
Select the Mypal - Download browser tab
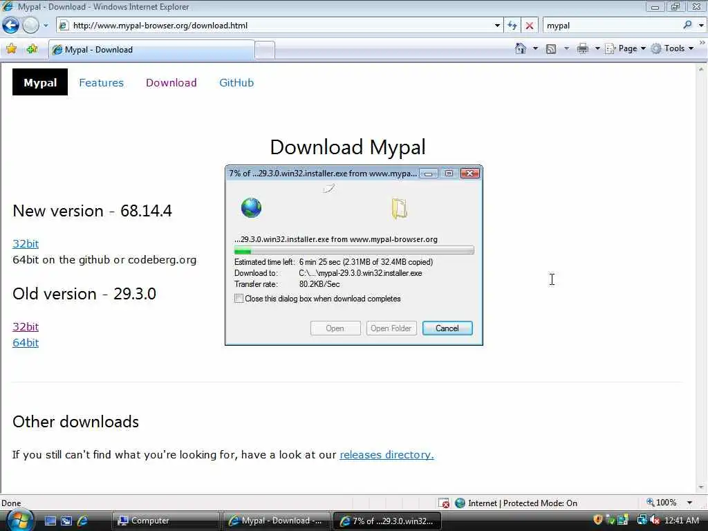click(x=151, y=50)
